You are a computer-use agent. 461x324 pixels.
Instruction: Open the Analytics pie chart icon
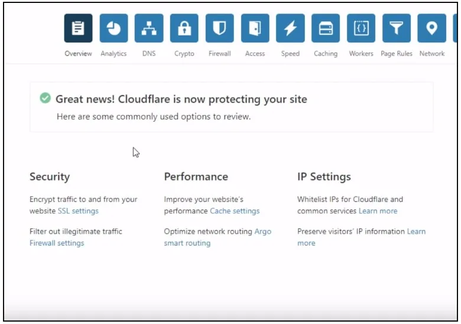tap(114, 28)
